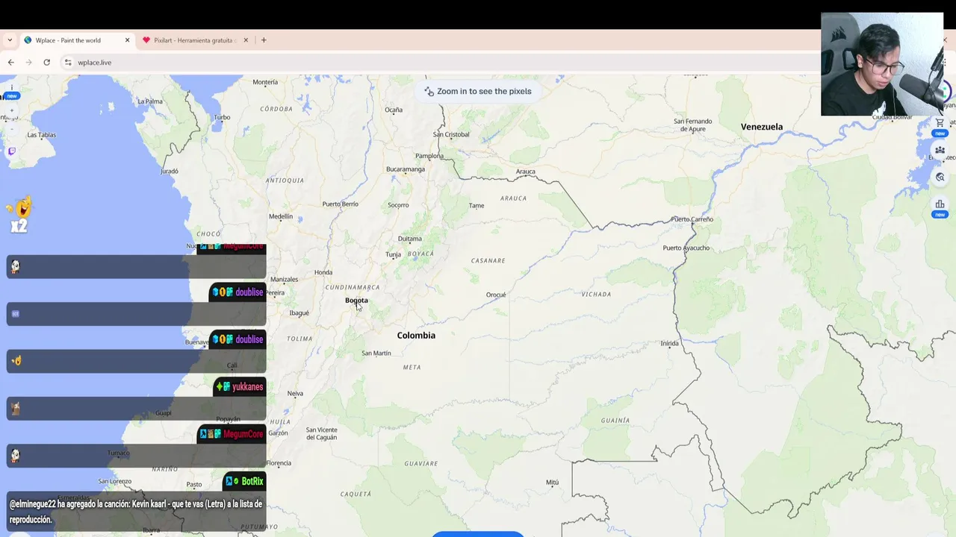Screen dimensions: 956x537
Task: Open the explore globe search icon
Action: (940, 177)
